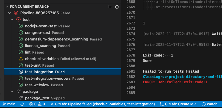
Task: Click the collapse-all list icon in the header
Action: tap(110, 7)
